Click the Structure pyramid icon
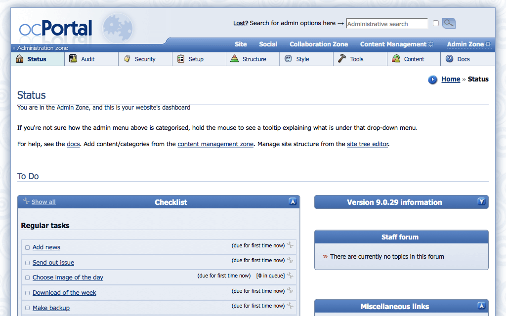This screenshot has height=316, width=506. click(235, 59)
